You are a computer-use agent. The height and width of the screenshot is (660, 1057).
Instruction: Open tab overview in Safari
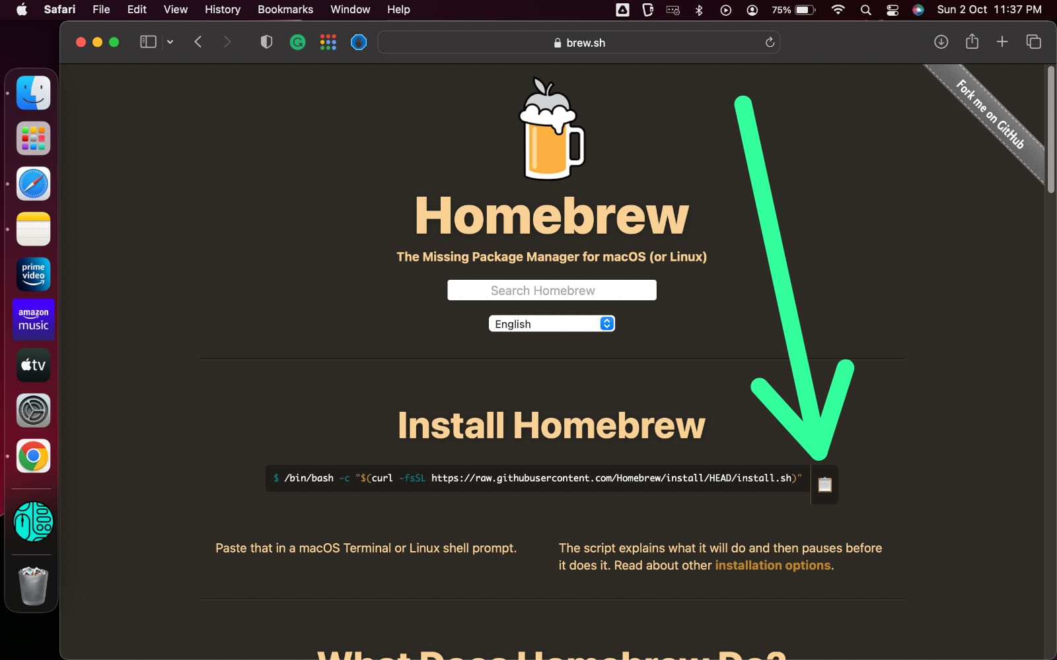1033,42
